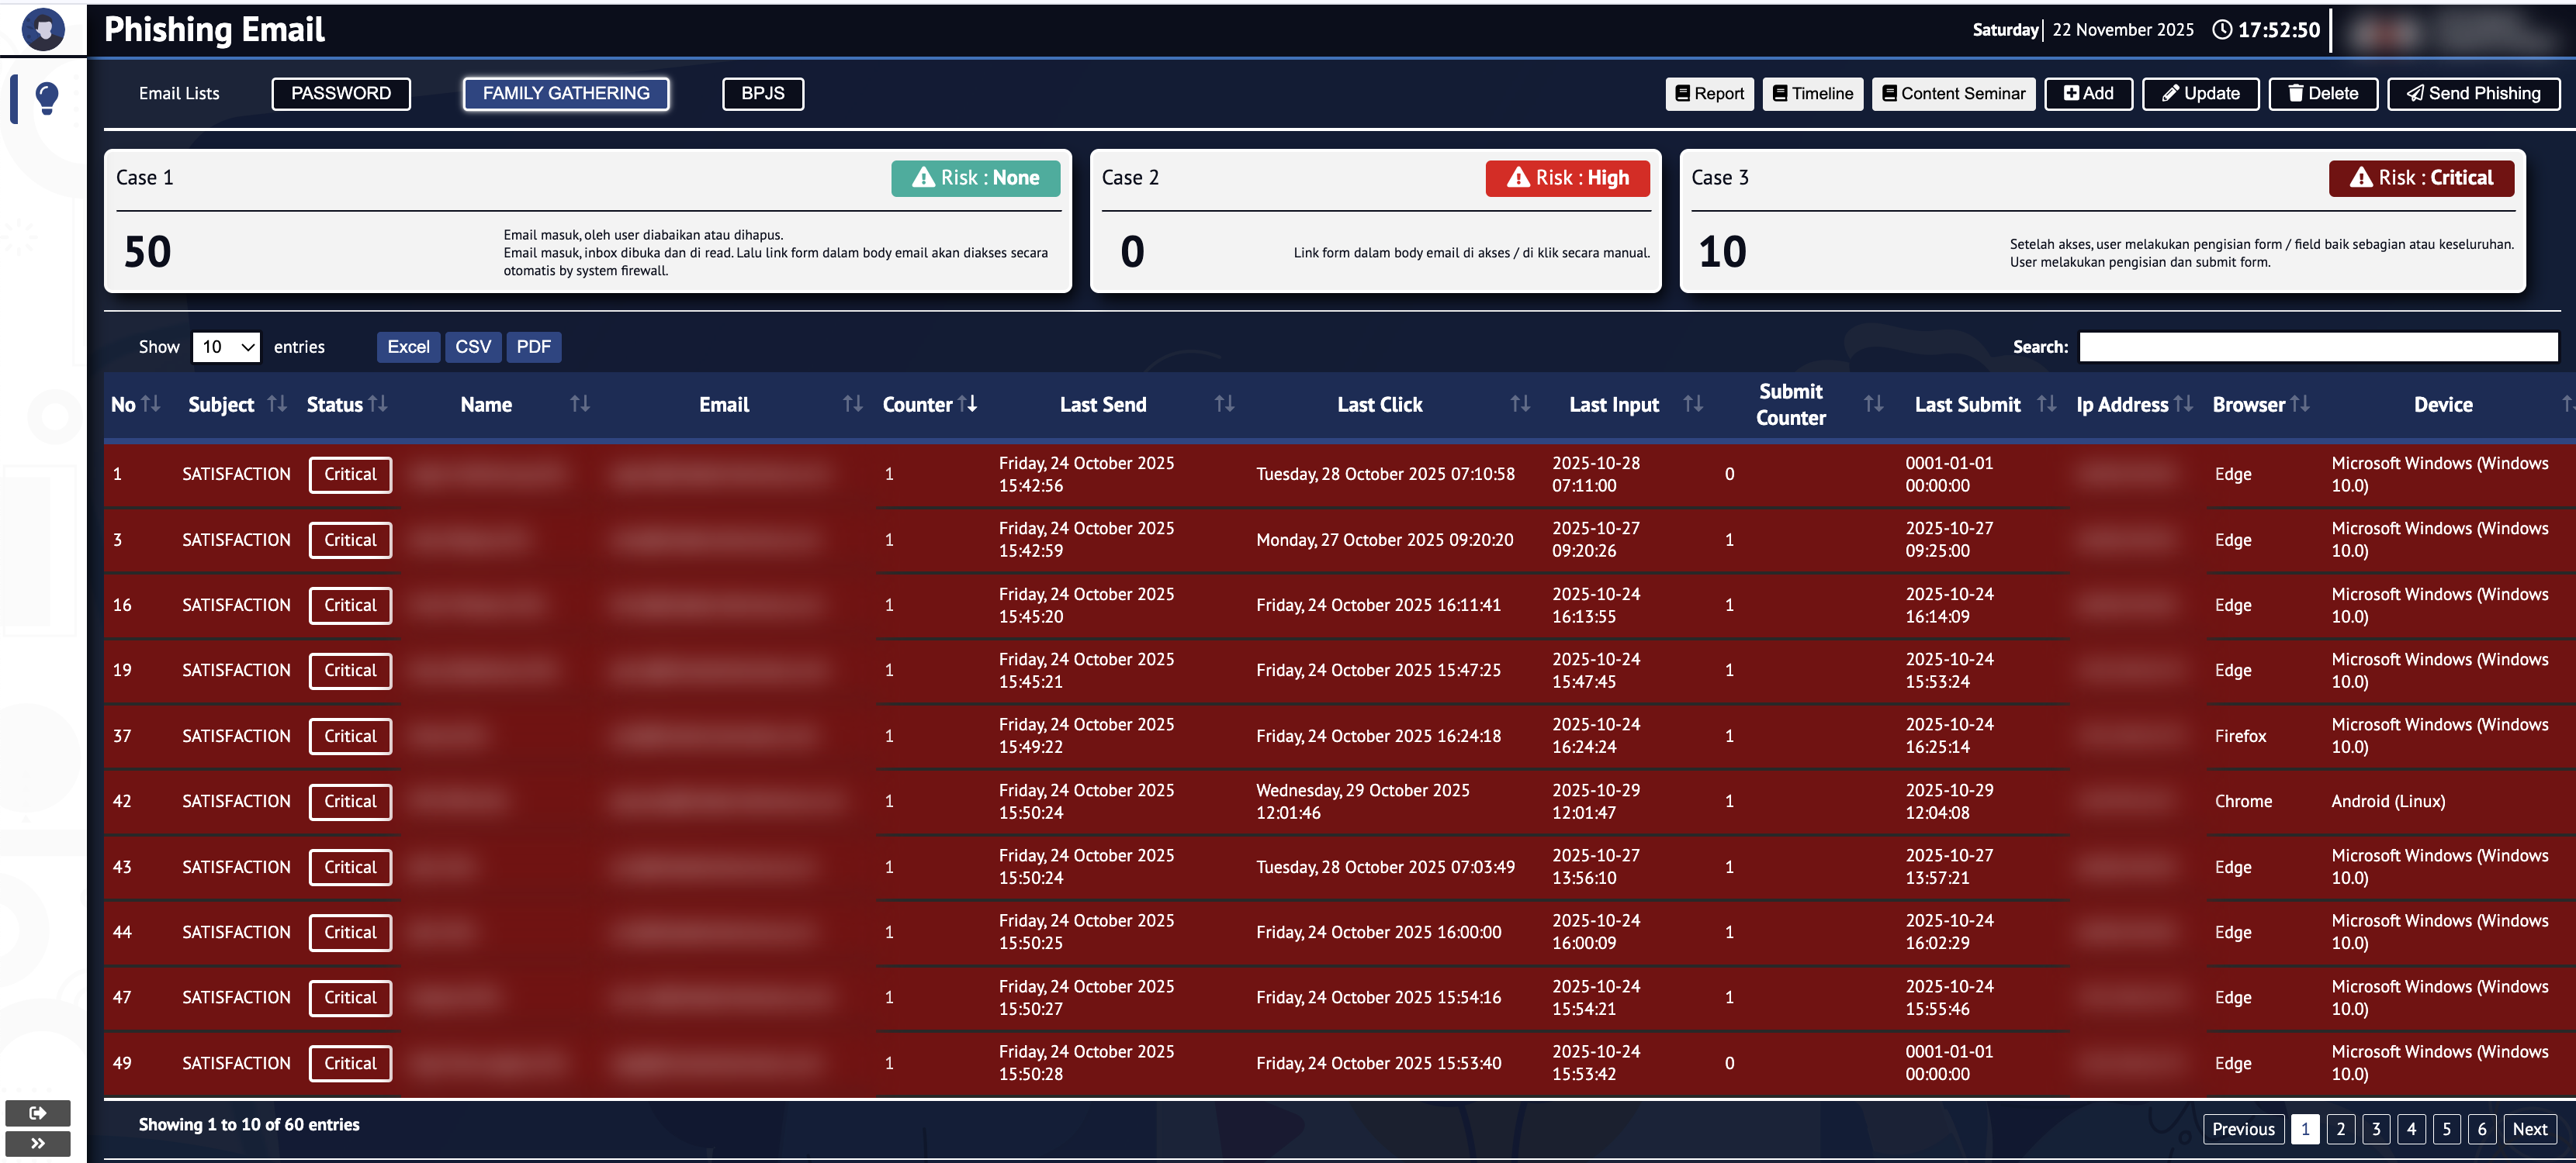
Task: Click the double-chevron sidebar expand icon
Action: coord(38,1144)
